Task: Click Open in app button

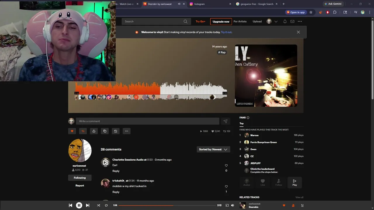Action: click(x=296, y=12)
